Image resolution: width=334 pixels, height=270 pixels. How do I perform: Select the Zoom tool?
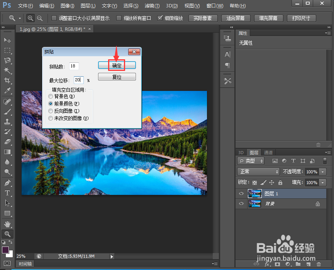[8, 234]
